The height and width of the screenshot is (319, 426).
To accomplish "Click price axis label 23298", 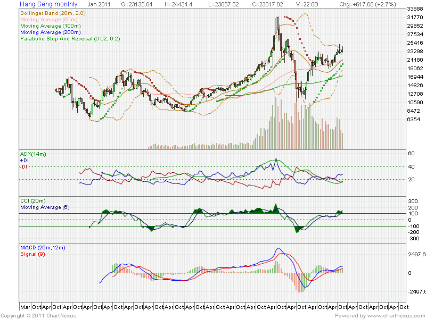I will 415,52.
